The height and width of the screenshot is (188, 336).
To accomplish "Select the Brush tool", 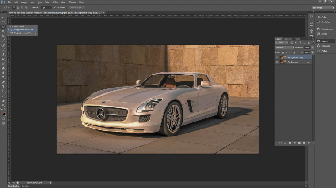I will tap(3, 50).
